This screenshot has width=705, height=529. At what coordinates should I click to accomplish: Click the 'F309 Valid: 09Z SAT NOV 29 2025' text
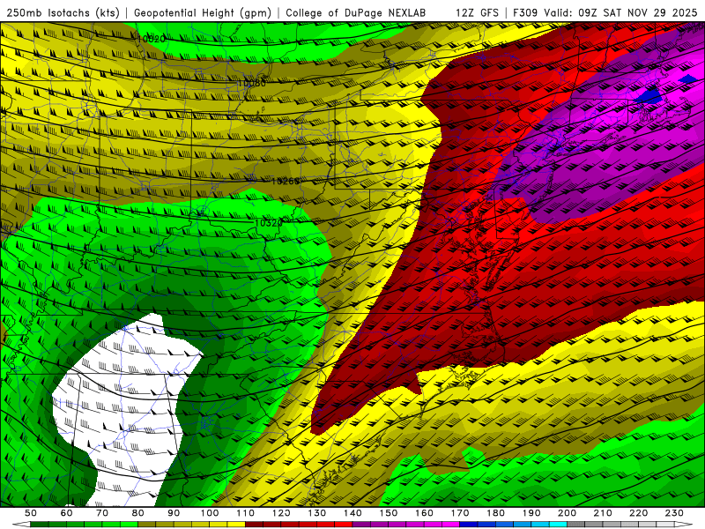pyautogui.click(x=605, y=12)
